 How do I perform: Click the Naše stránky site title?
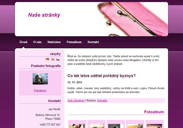pos(44,15)
